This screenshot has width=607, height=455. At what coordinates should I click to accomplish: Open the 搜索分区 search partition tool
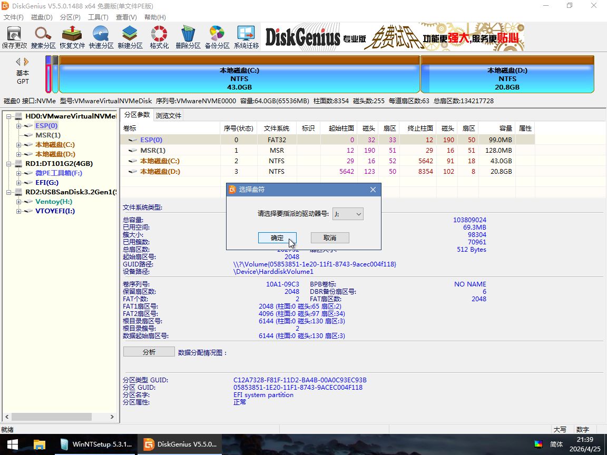point(43,37)
